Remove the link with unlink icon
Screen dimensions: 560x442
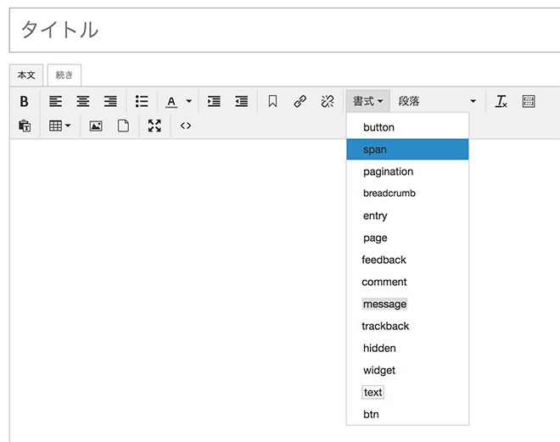(x=327, y=101)
